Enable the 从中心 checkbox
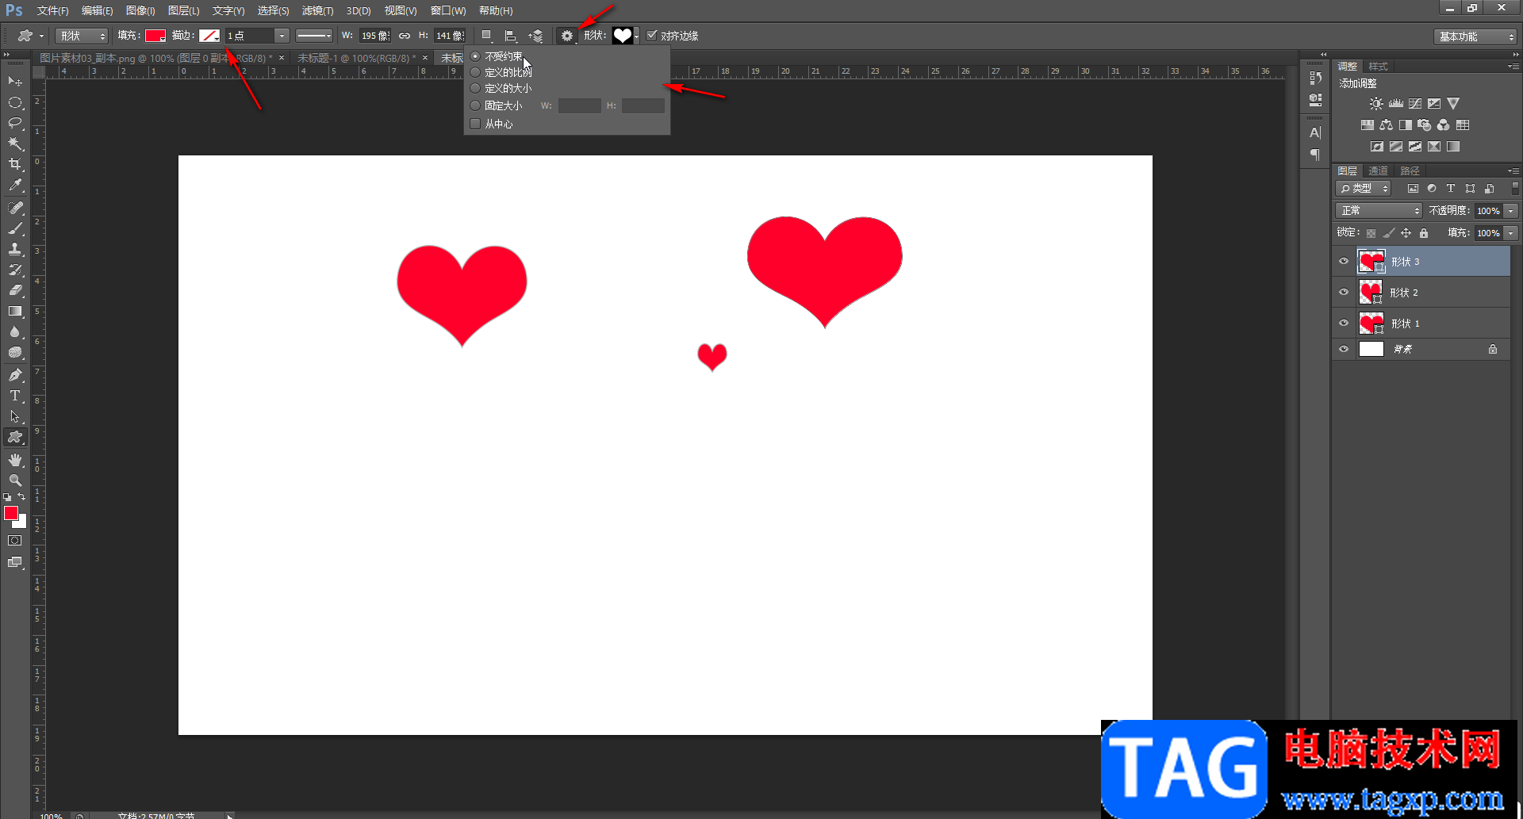 [475, 124]
